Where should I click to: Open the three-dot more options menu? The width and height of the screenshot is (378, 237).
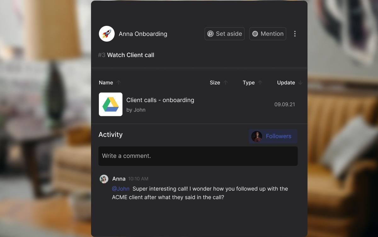295,34
